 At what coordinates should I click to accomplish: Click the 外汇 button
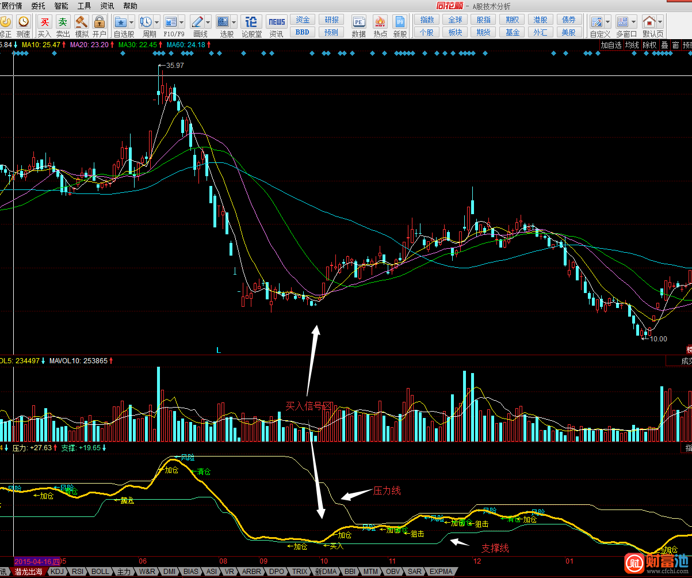[x=540, y=32]
